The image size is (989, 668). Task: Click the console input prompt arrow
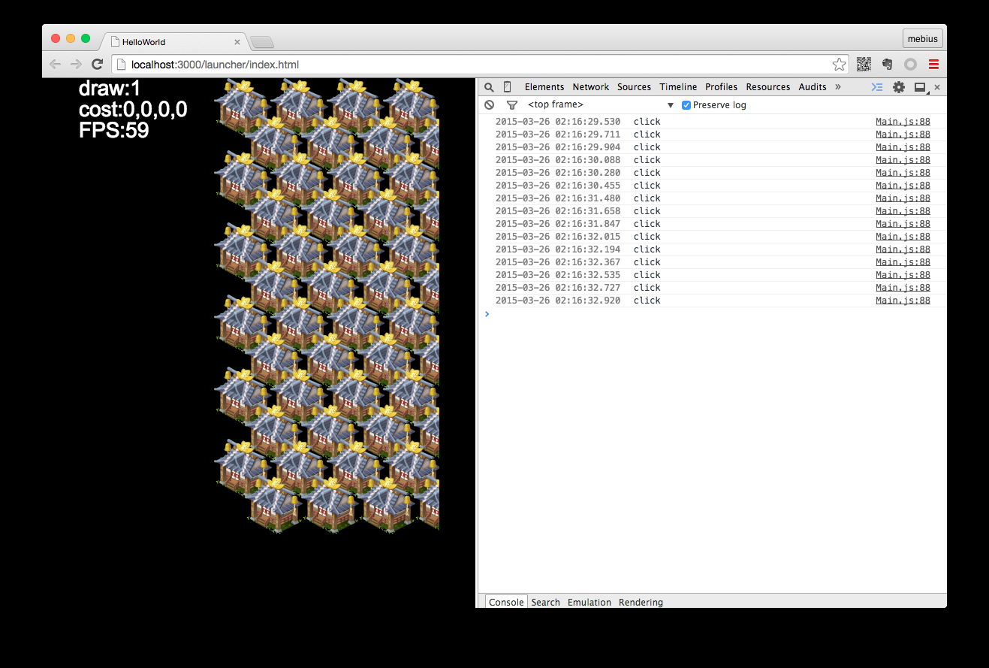(x=487, y=314)
